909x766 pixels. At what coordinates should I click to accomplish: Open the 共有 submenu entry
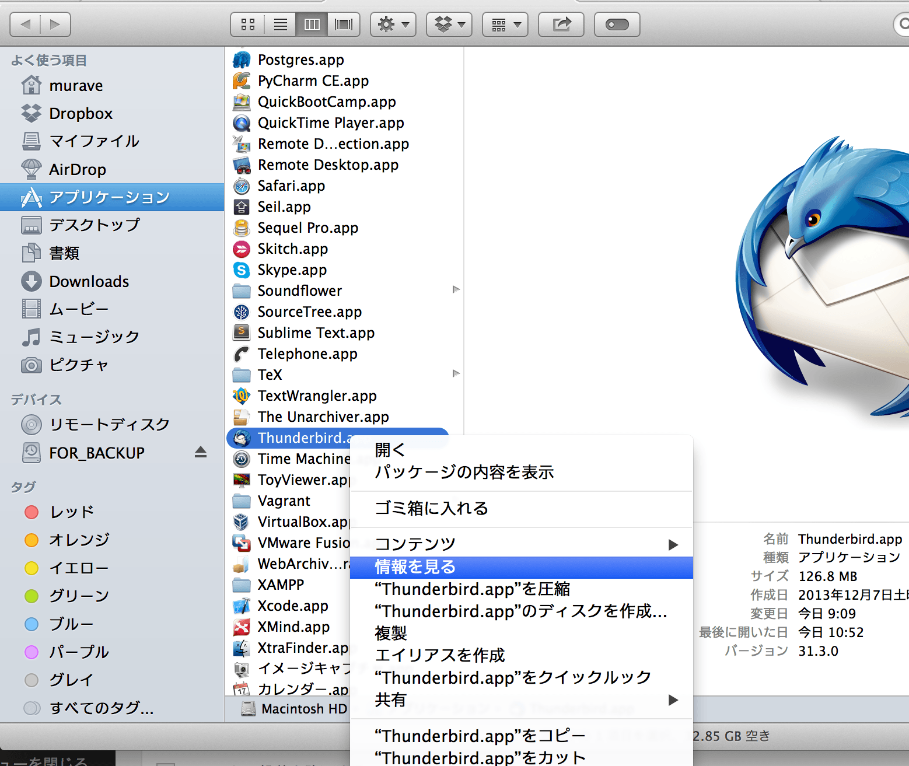point(522,699)
